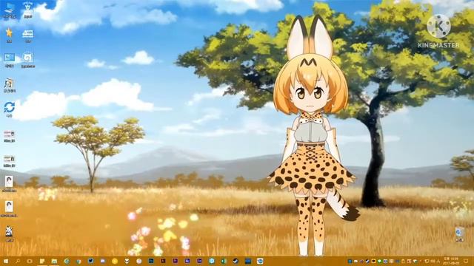Launch Excel from the taskbar

point(224,261)
